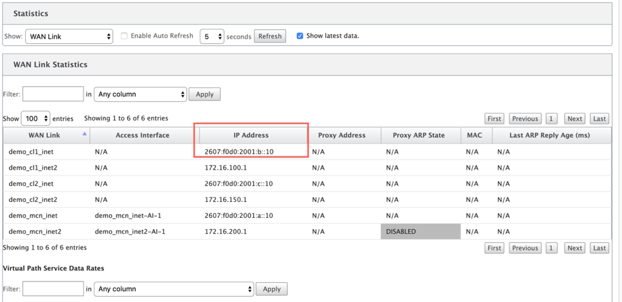This screenshot has width=622, height=302.
Task: Click Next in the pager above the table
Action: coord(574,119)
